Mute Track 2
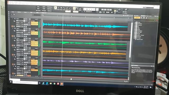 point(24,29)
